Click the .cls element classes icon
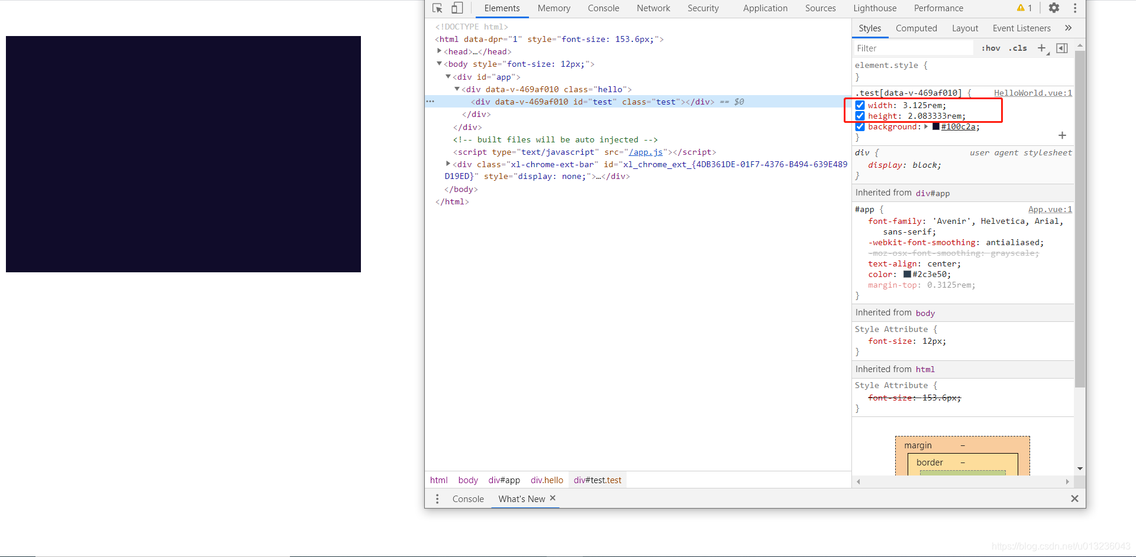The height and width of the screenshot is (557, 1136). [1018, 48]
